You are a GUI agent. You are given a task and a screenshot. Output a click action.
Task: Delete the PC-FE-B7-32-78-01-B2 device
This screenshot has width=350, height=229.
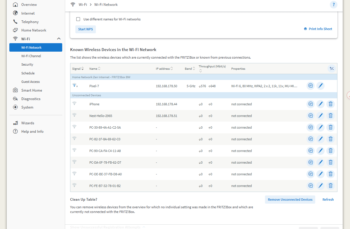[330, 186]
